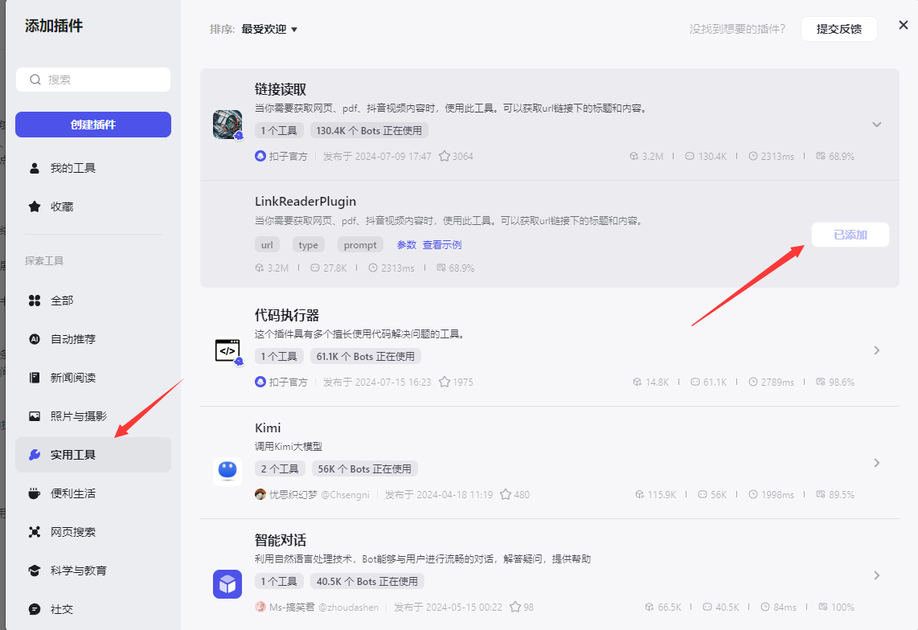Select the Science & Education (科学与教育) cap icon
The image size is (918, 630).
(x=35, y=571)
